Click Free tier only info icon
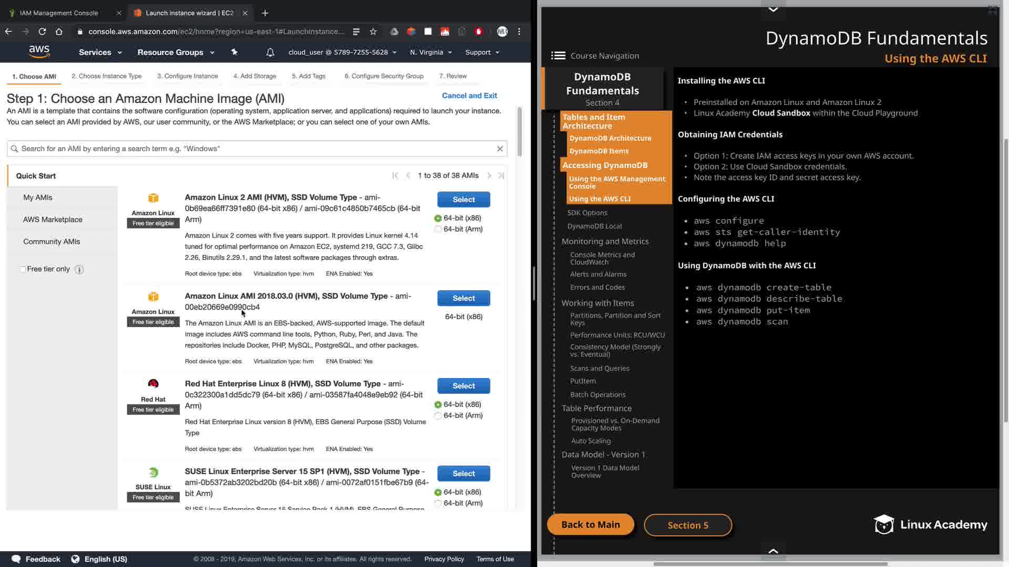The width and height of the screenshot is (1009, 567). pos(79,269)
